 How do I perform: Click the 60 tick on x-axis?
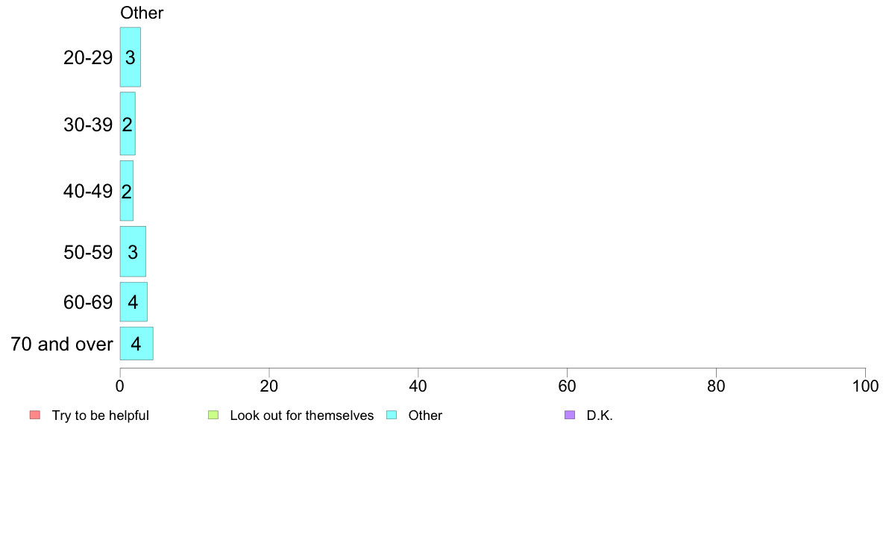568,386
